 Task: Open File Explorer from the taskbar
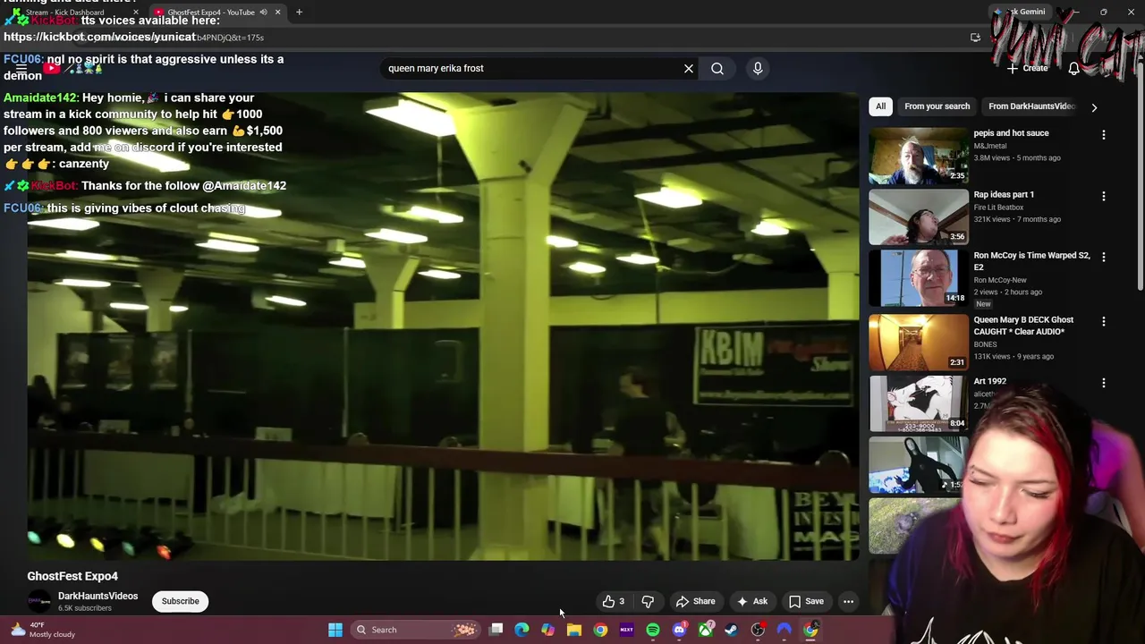(574, 630)
